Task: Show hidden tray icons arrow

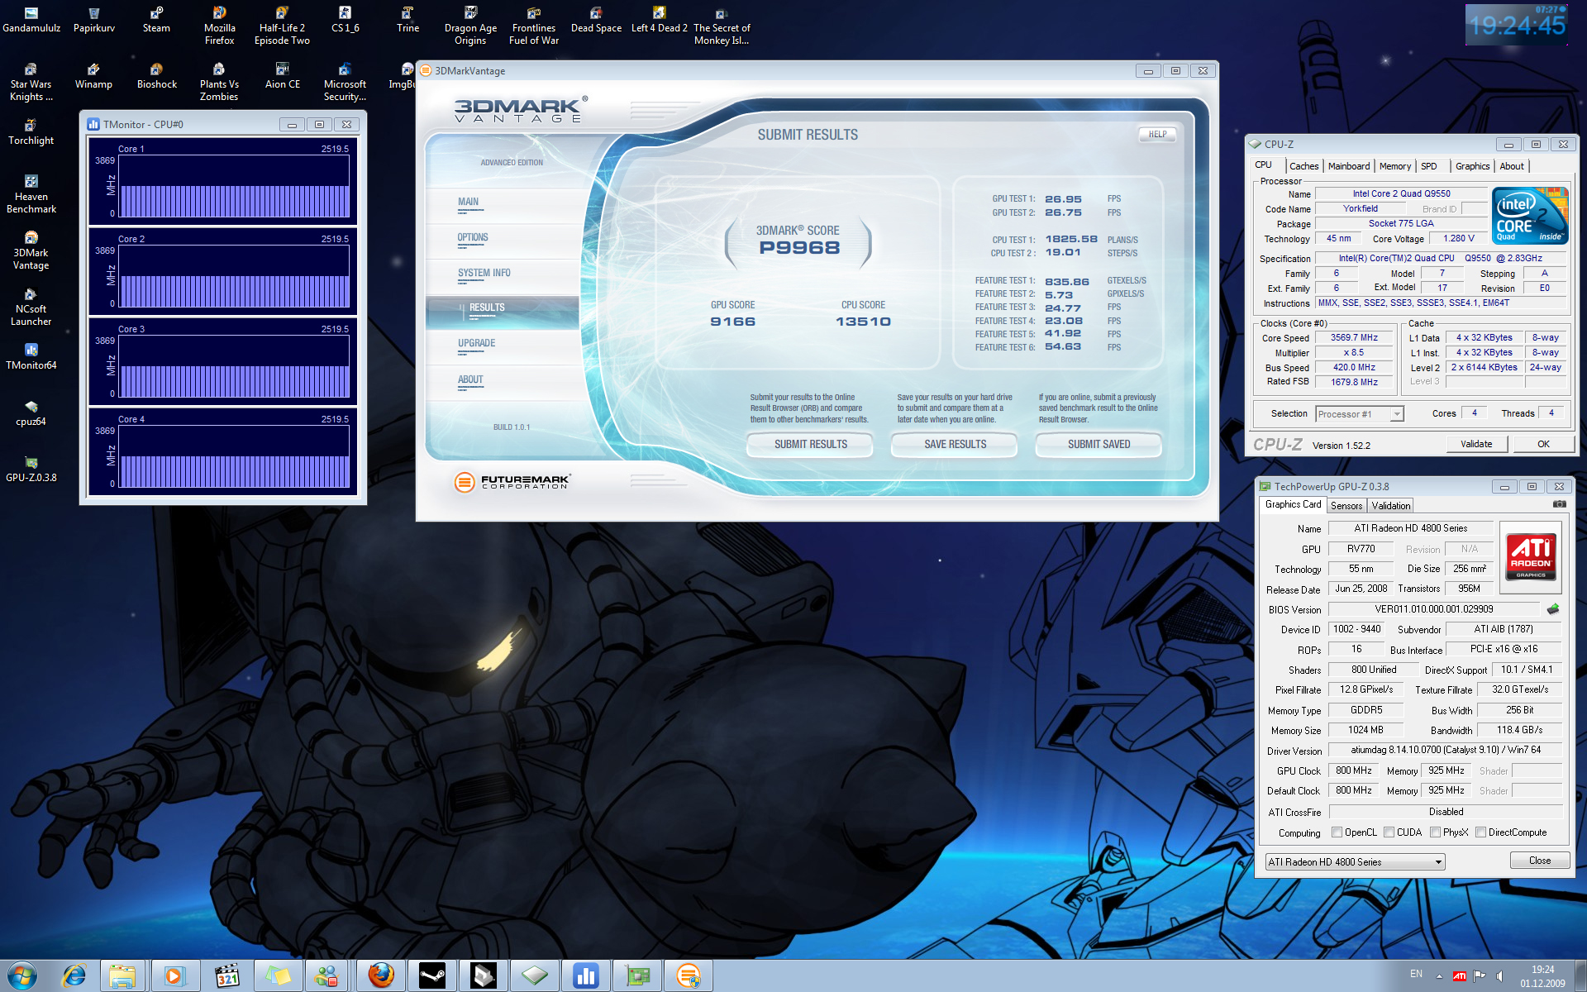Action: [x=1439, y=976]
